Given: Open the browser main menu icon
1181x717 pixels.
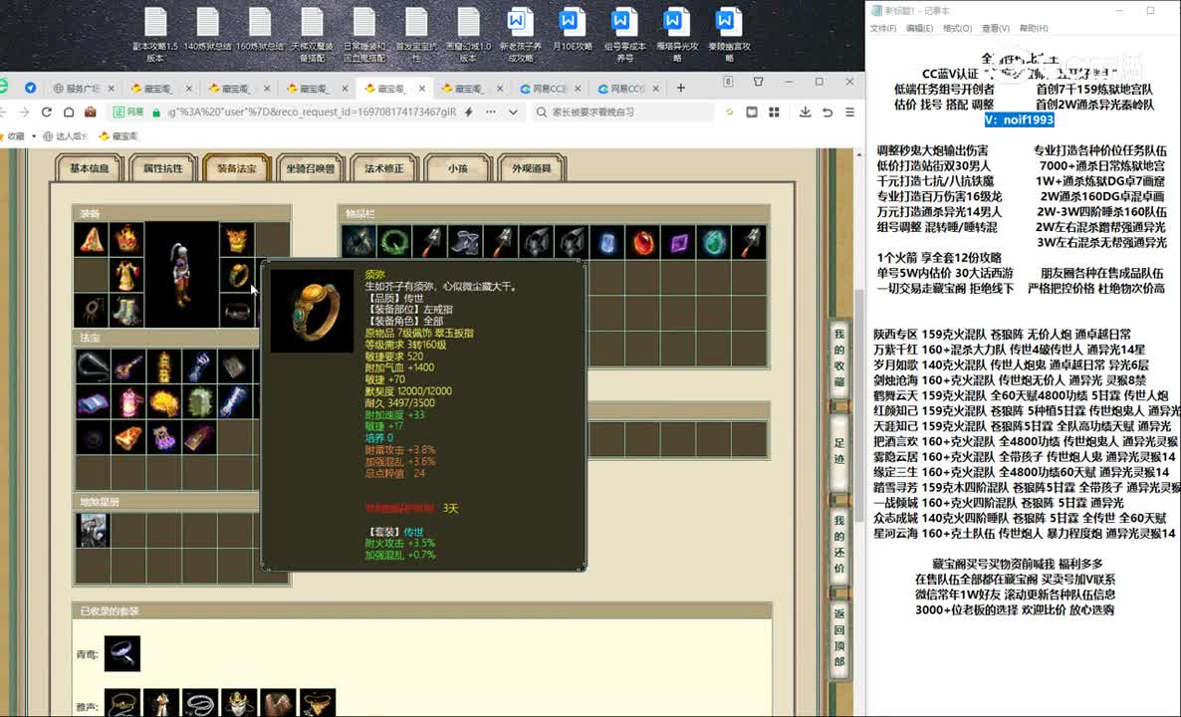Looking at the screenshot, I should click(x=849, y=113).
